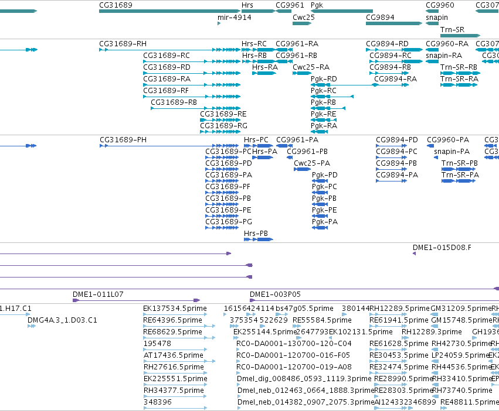Image resolution: width=499 pixels, height=411 pixels.
Task: Click the RH73740.5prime EST label
Action: [463, 391]
